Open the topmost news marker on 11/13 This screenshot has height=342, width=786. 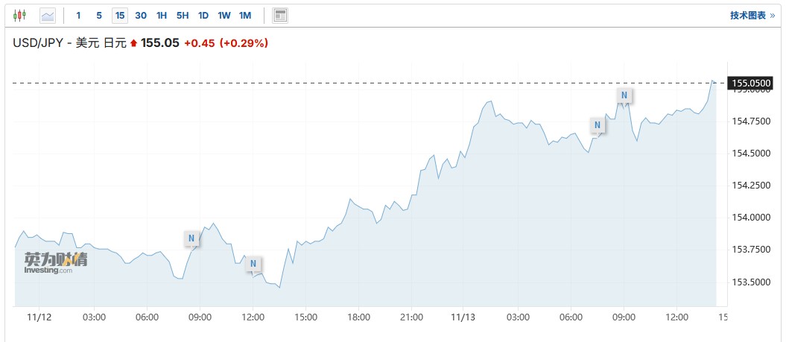(x=624, y=95)
